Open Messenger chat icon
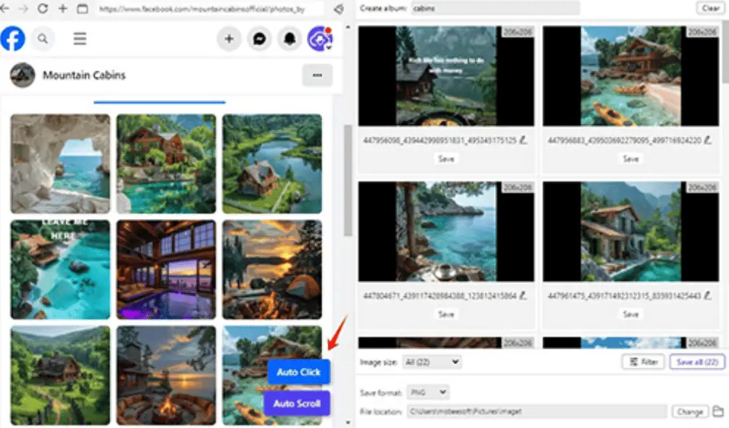This screenshot has height=428, width=729. pos(259,39)
